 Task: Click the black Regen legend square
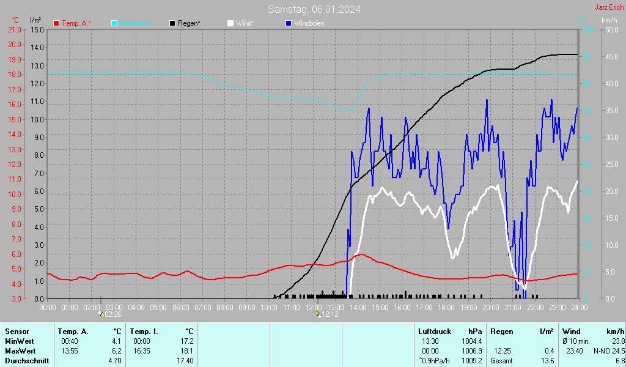pos(173,23)
